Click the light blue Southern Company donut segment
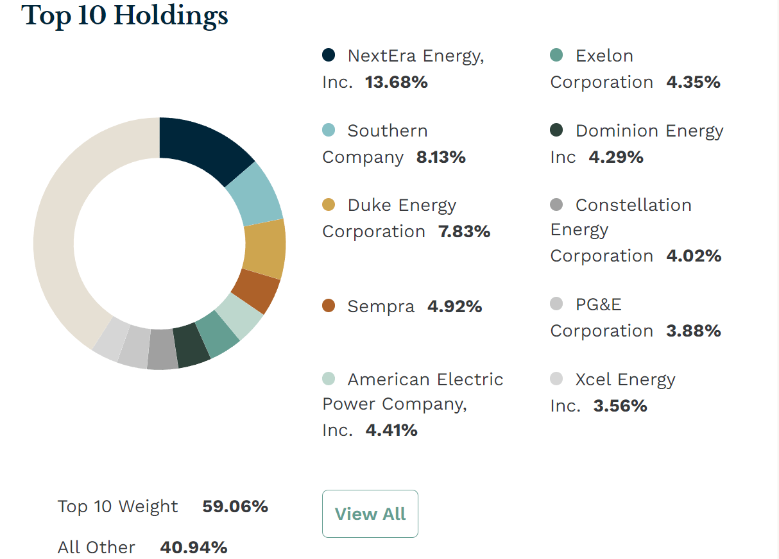This screenshot has height=559, width=779. pyautogui.click(x=255, y=193)
